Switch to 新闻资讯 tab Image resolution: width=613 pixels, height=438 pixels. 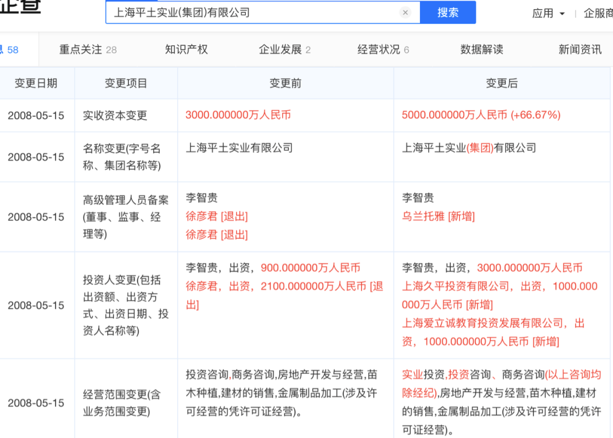click(580, 49)
